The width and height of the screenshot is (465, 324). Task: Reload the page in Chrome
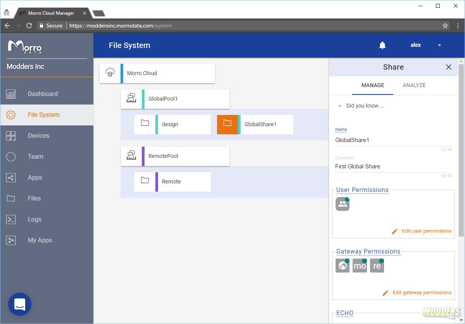(x=29, y=26)
